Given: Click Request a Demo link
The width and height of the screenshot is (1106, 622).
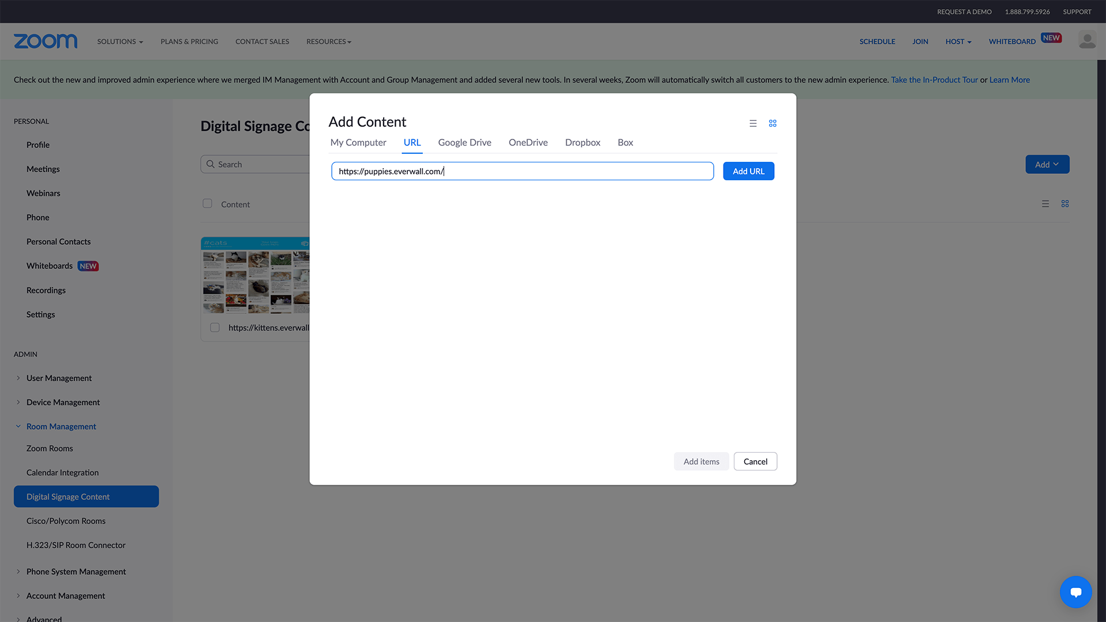Looking at the screenshot, I should 964,12.
